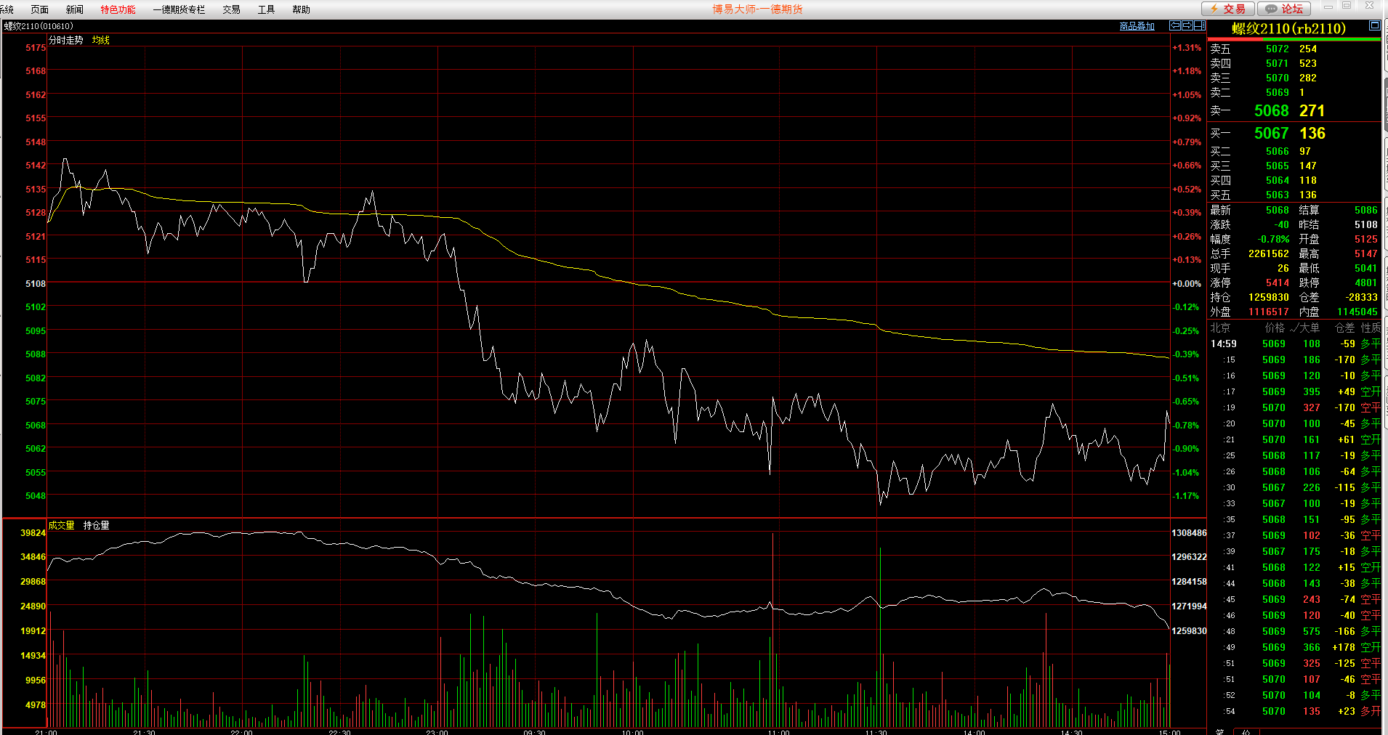Switch to the 价 tab at bottom

(x=1246, y=731)
